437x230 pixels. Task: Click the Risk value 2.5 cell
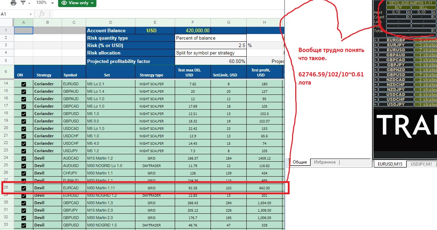[x=211, y=45]
